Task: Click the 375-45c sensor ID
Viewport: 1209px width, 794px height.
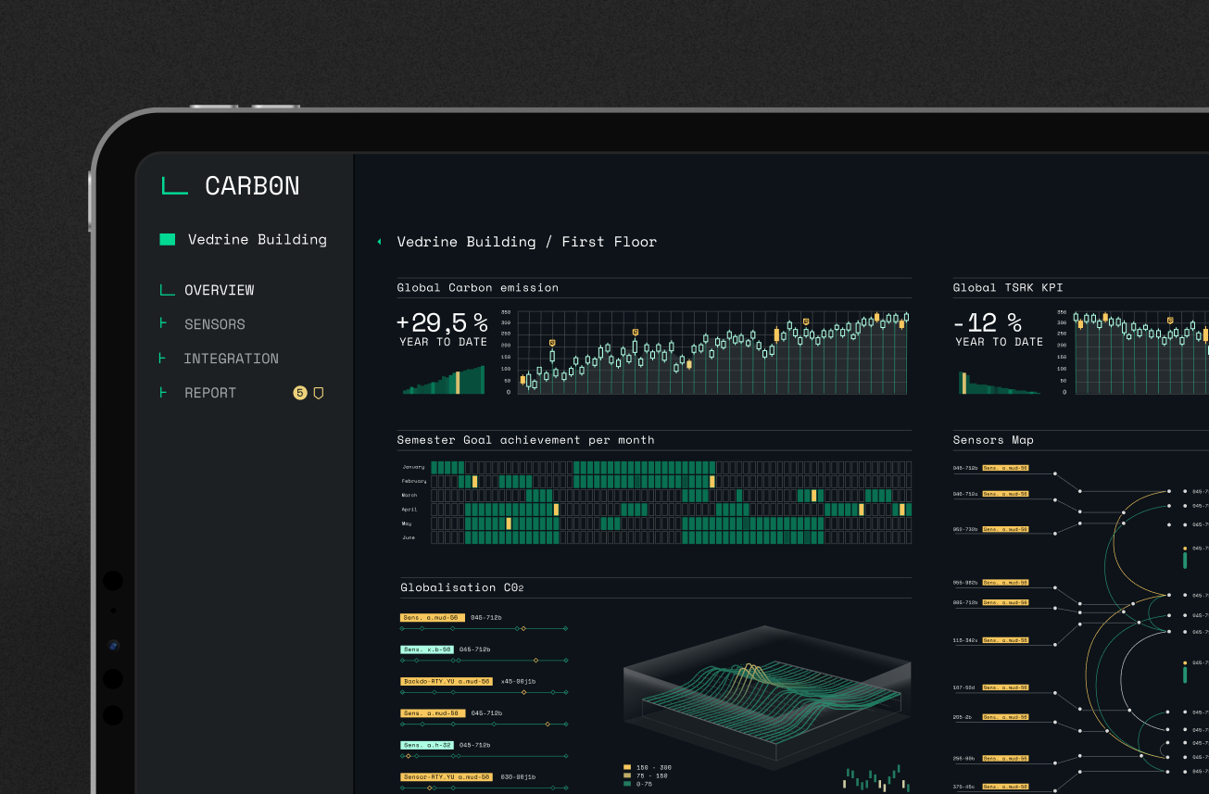Action: tap(963, 787)
